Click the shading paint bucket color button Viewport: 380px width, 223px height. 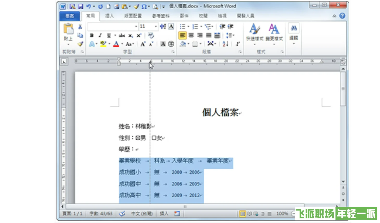coord(183,44)
